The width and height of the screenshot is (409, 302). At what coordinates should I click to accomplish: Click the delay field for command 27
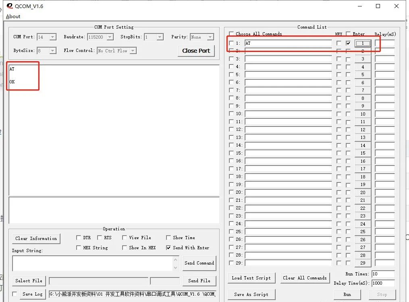point(385,247)
